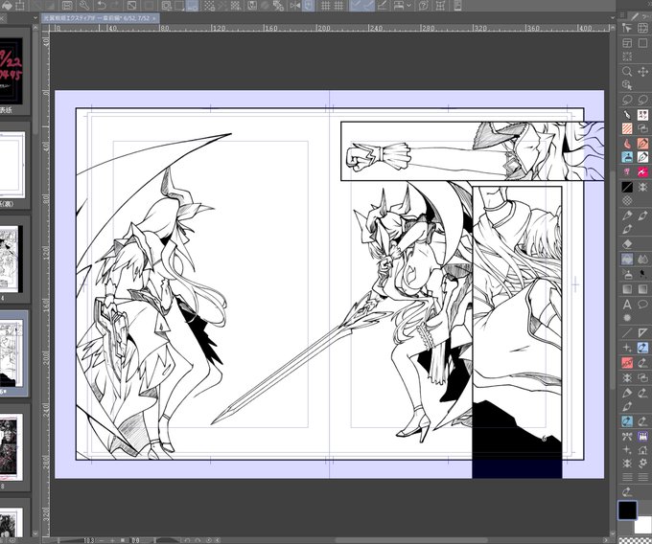The image size is (652, 544).
Task: Collapse the tool palette double-chevron
Action: pyautogui.click(x=647, y=3)
